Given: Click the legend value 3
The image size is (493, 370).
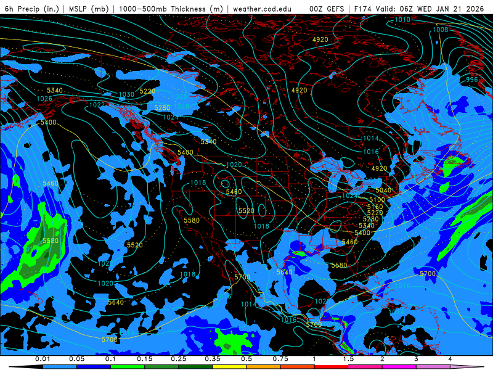Looking at the screenshot, I should (x=416, y=359).
